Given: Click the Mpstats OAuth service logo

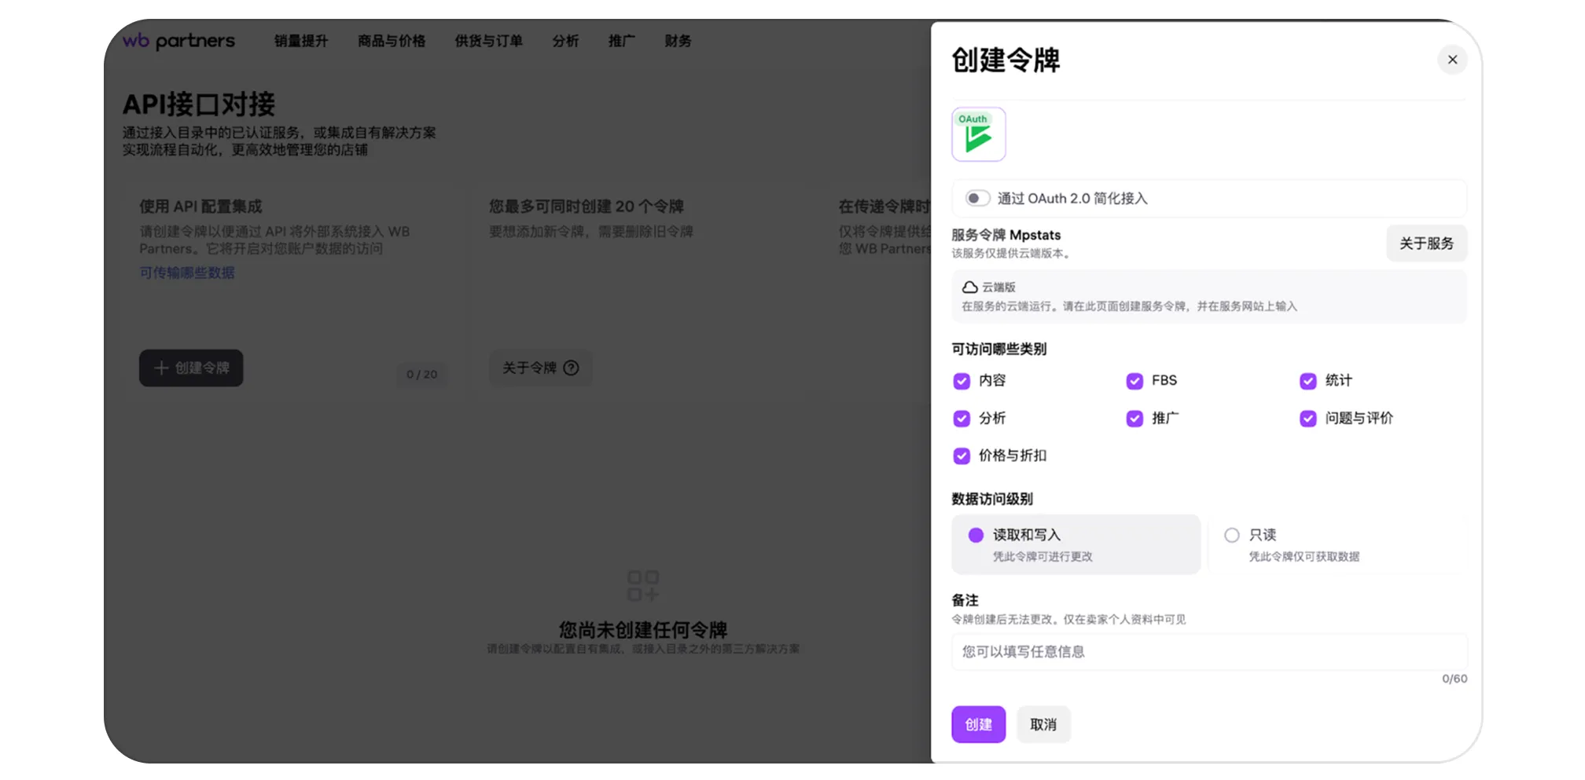Looking at the screenshot, I should click(x=978, y=134).
